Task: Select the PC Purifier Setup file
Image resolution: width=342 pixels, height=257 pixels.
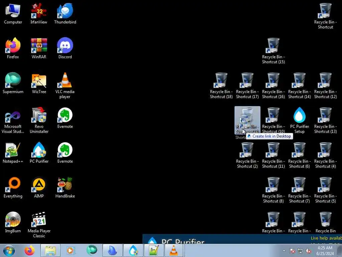Action: tap(300, 120)
